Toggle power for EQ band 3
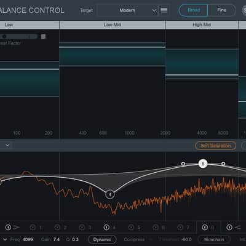246x246 pixels. [82, 228]
